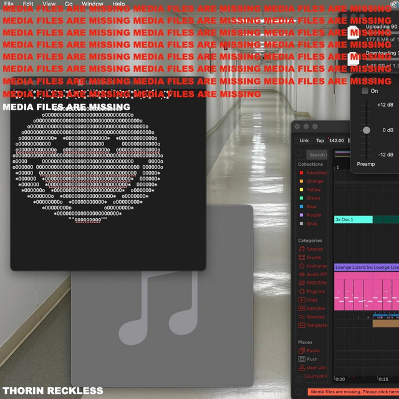Image resolution: width=399 pixels, height=399 pixels.
Task: Open Packs under Places
Action: pos(309,350)
